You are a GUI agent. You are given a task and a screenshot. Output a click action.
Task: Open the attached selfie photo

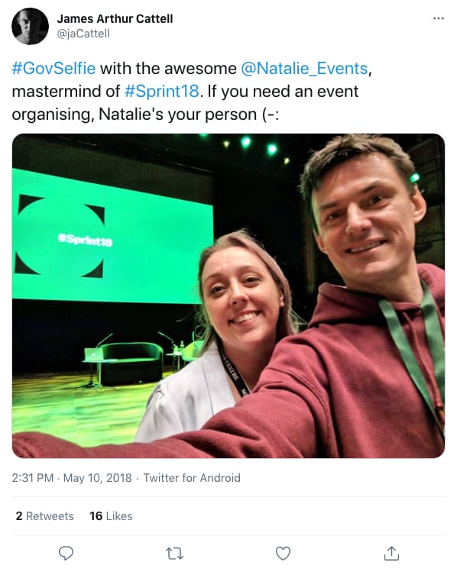(228, 296)
